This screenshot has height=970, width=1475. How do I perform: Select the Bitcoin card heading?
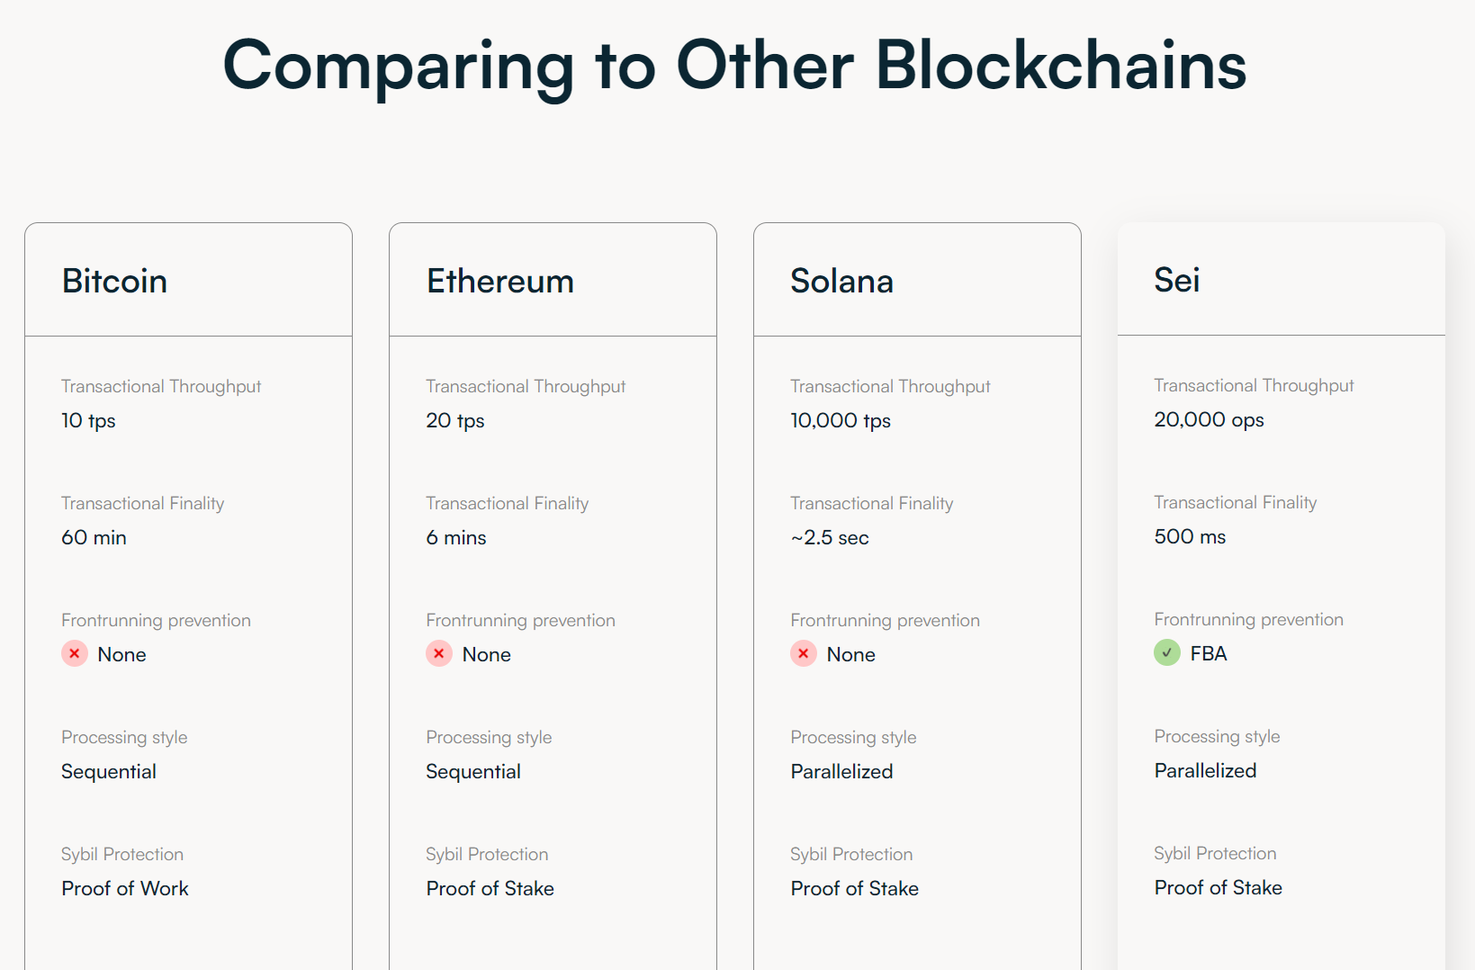click(114, 282)
